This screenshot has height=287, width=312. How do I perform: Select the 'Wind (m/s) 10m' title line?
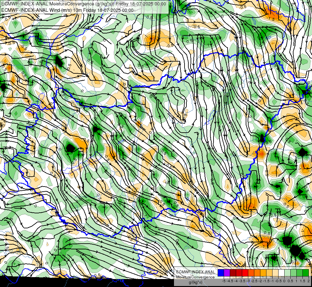(x=67, y=10)
